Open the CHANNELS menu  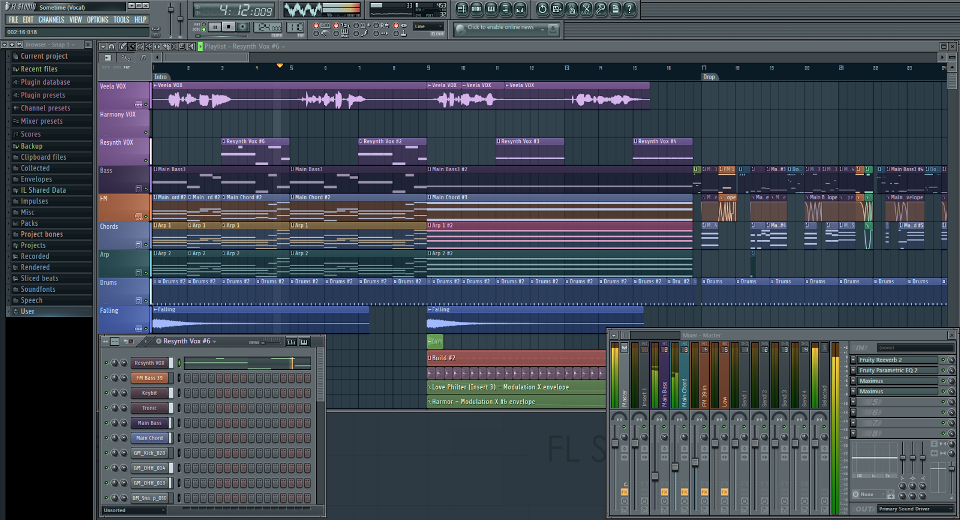point(52,20)
